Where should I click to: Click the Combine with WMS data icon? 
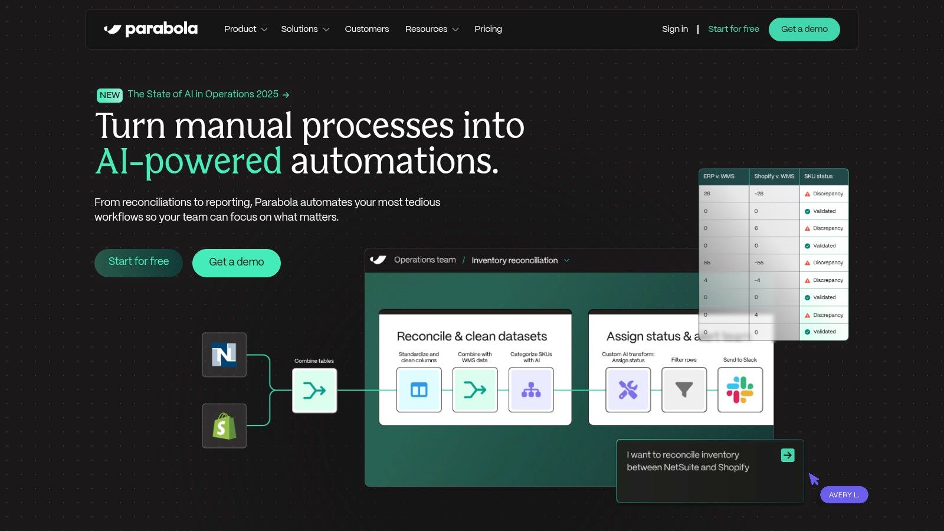coord(475,390)
